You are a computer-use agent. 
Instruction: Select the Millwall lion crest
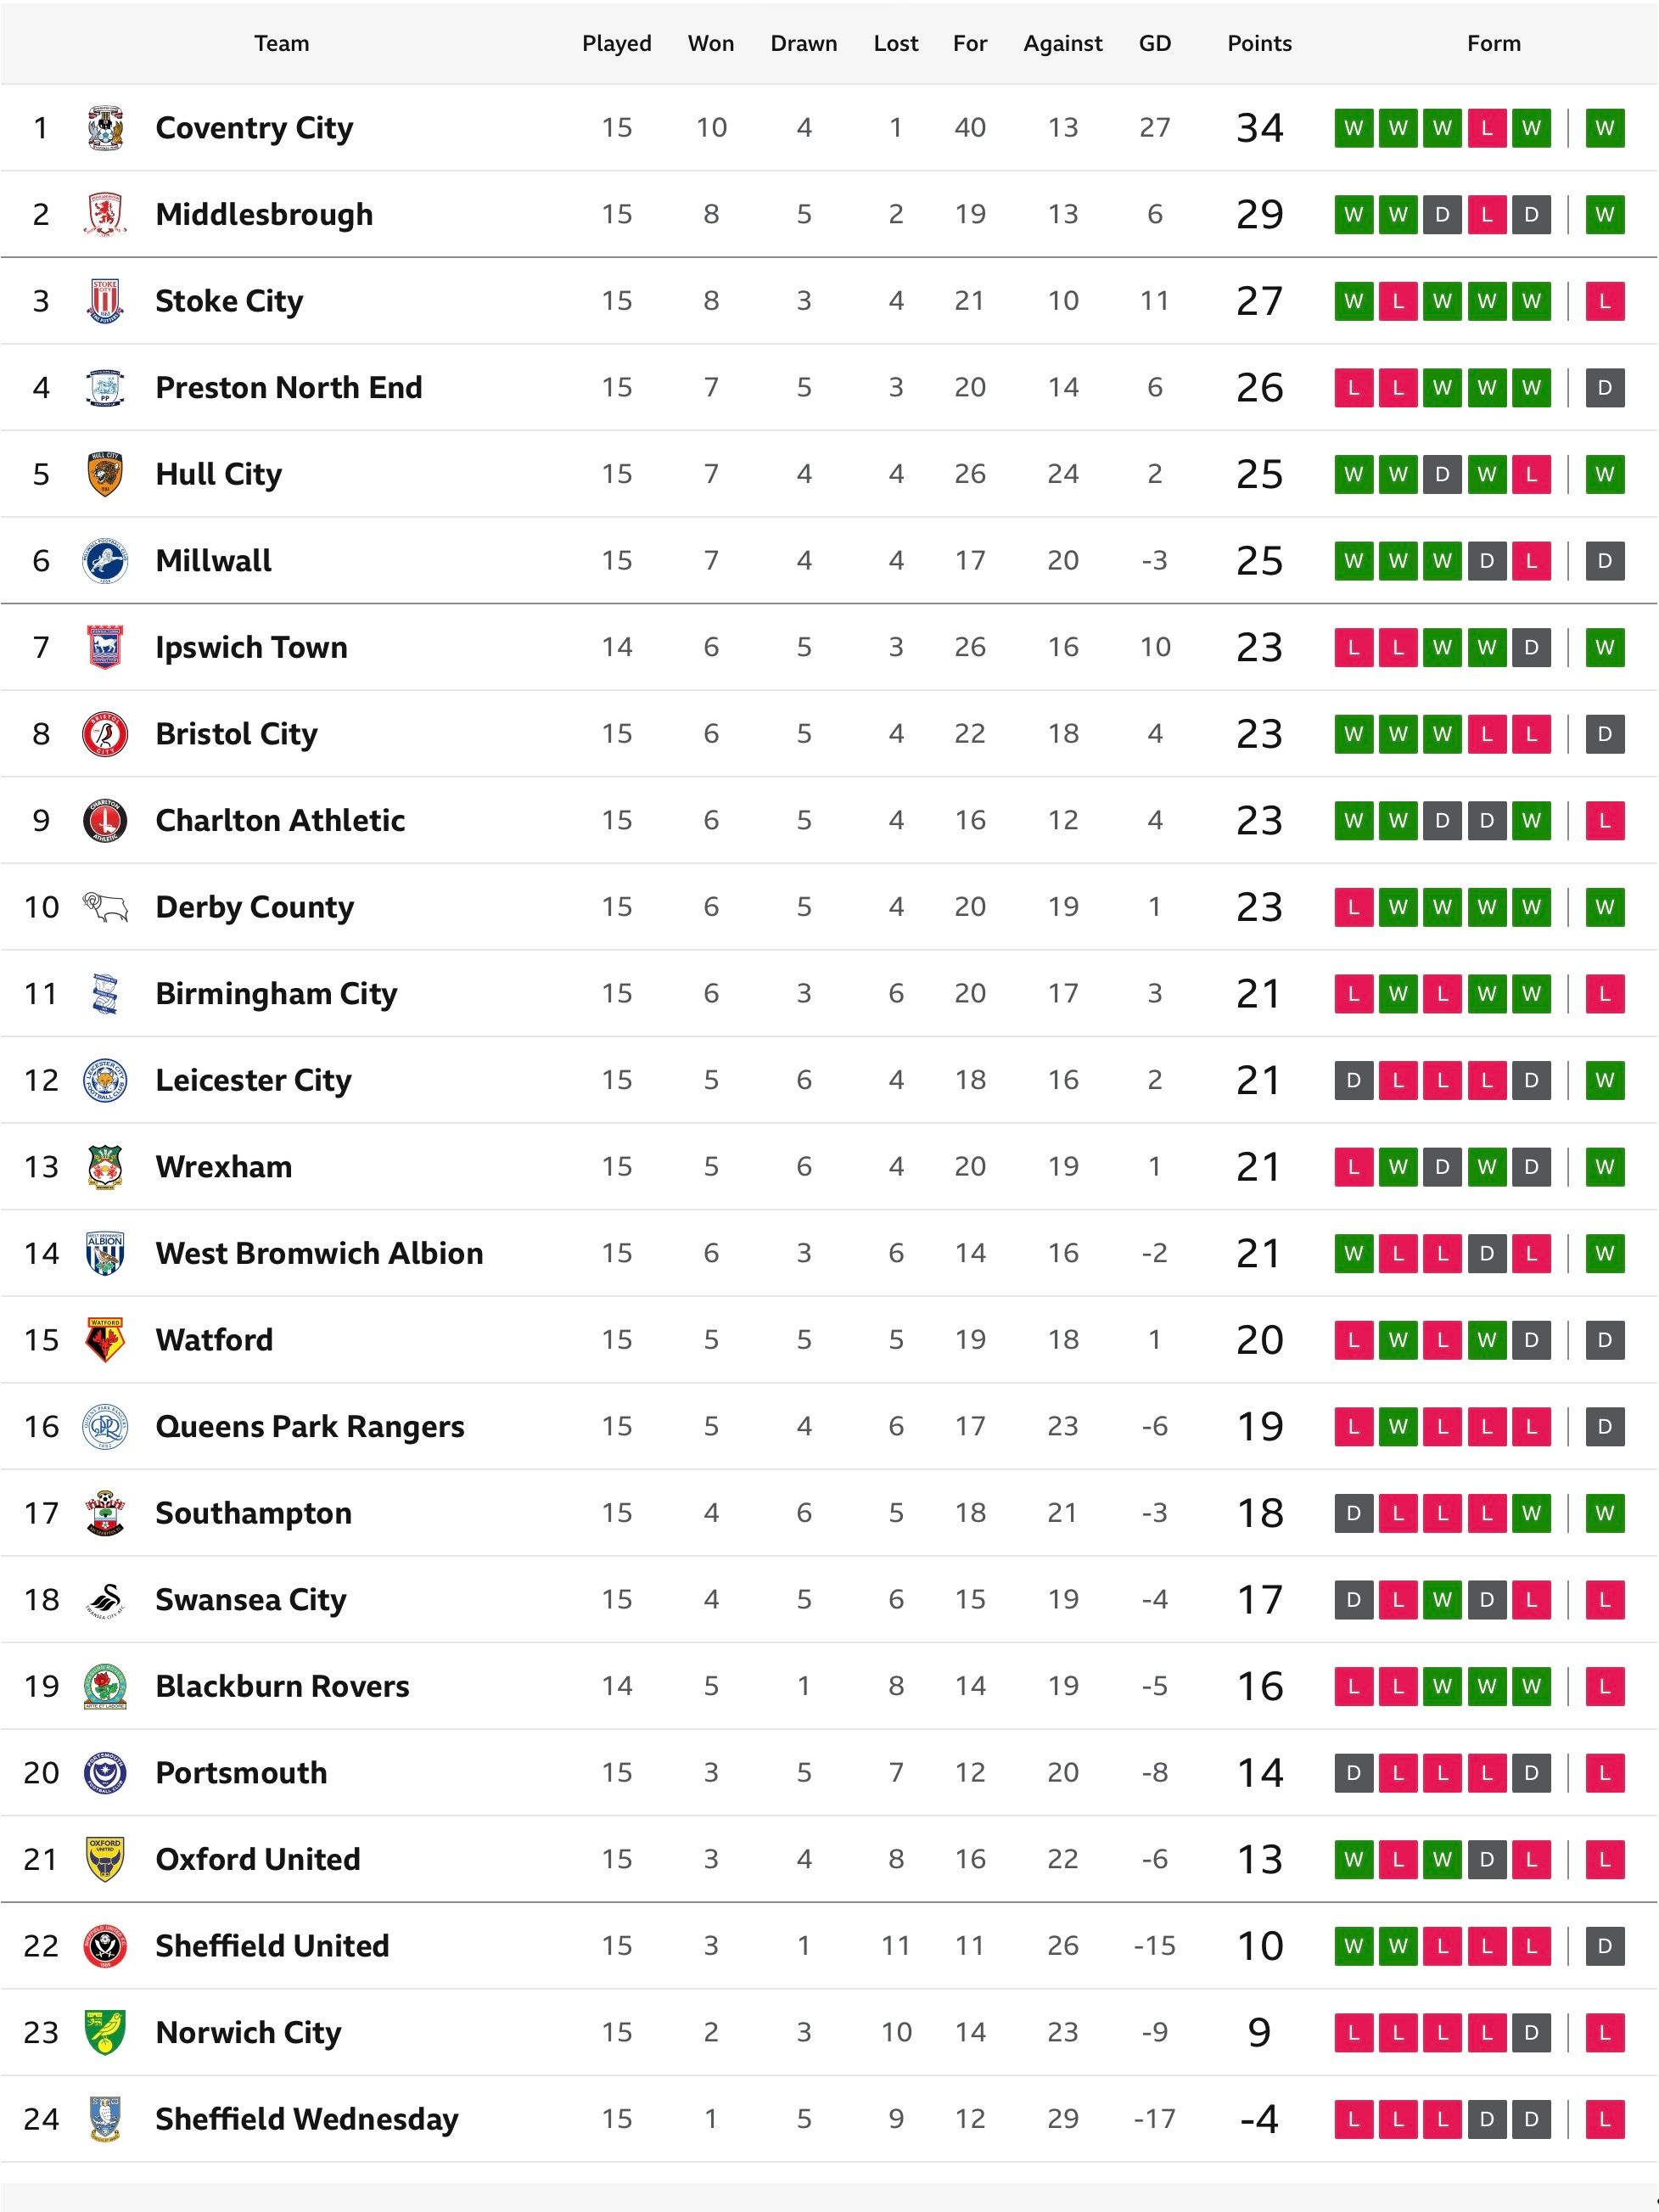pos(105,561)
